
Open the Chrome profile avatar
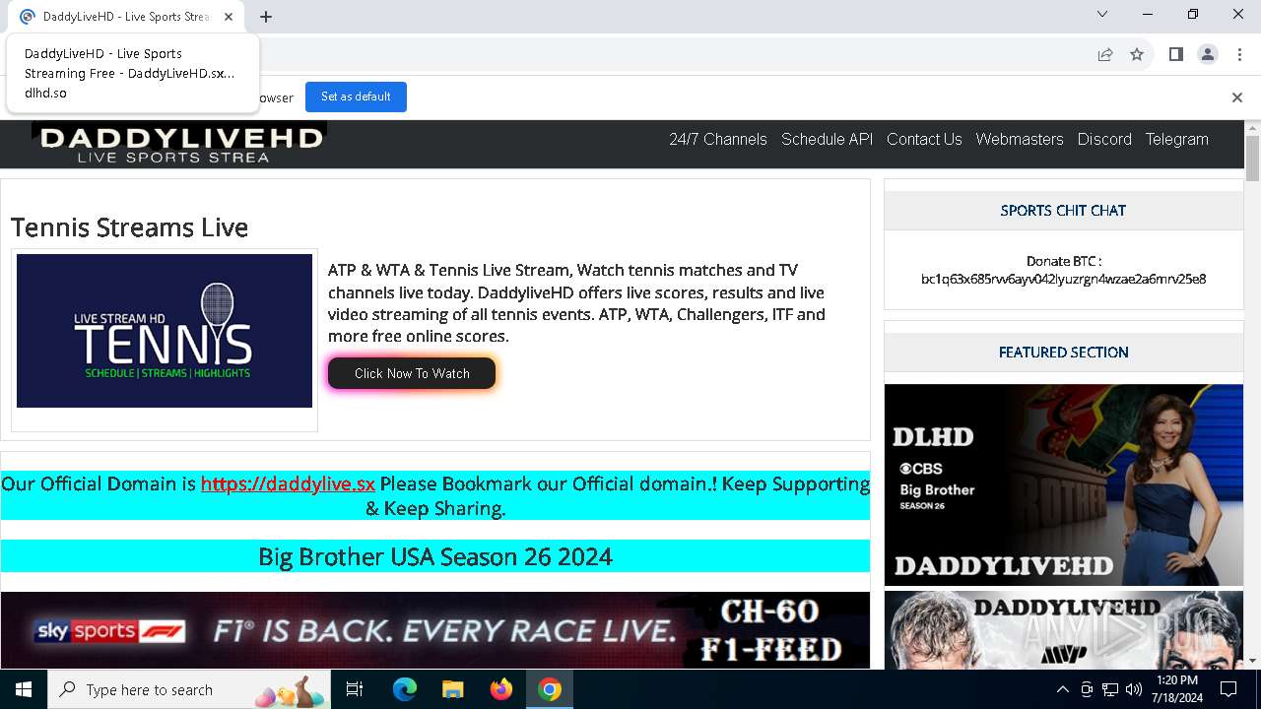pos(1208,55)
